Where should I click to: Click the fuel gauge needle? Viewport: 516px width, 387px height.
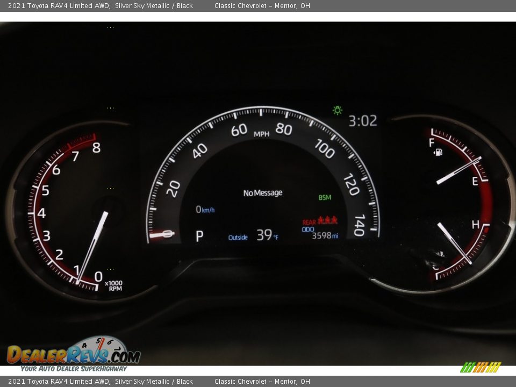tap(458, 170)
